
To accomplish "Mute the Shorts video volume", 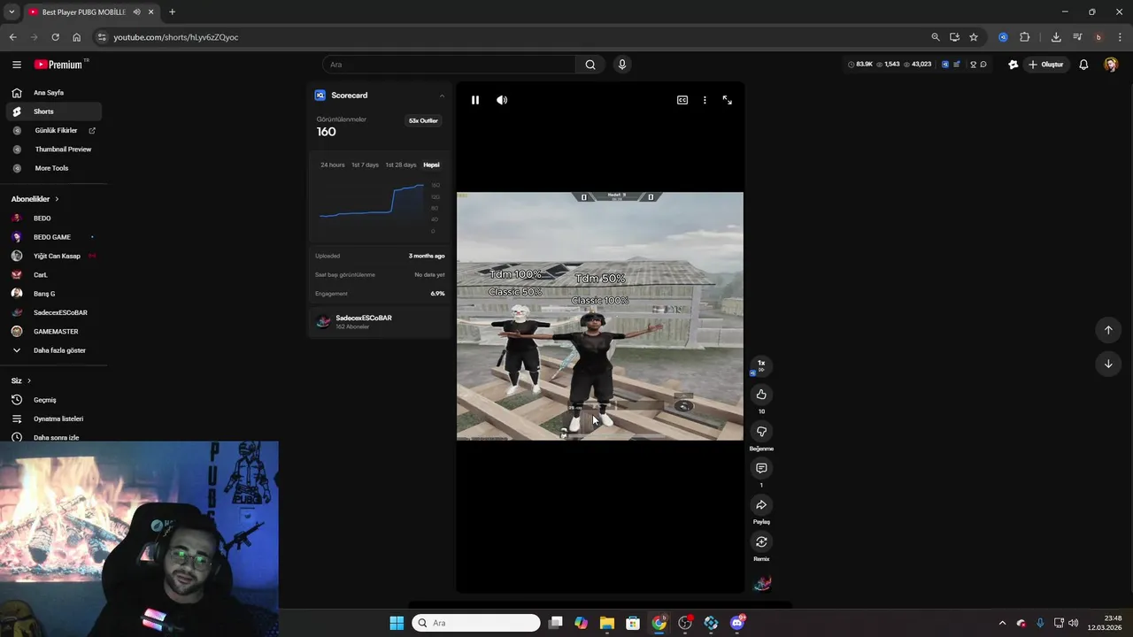I will coord(502,100).
